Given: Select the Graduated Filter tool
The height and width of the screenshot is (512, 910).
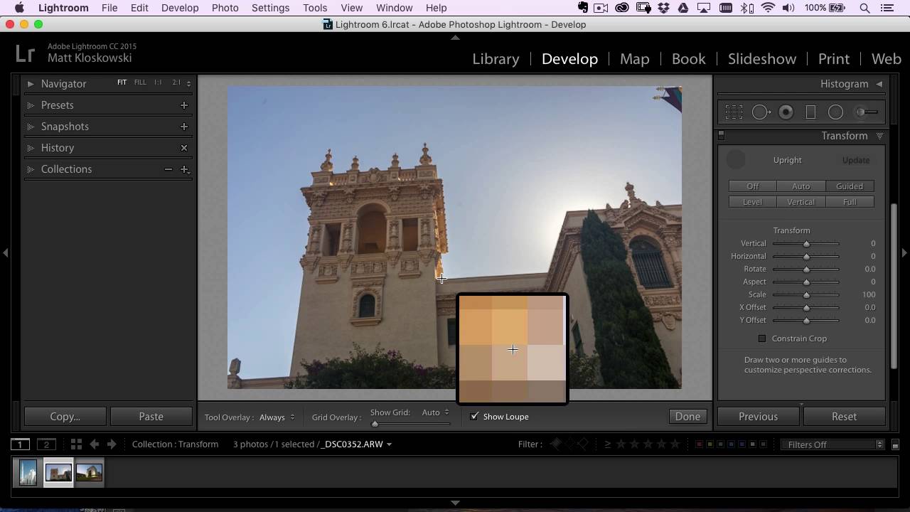Looking at the screenshot, I should click(810, 112).
